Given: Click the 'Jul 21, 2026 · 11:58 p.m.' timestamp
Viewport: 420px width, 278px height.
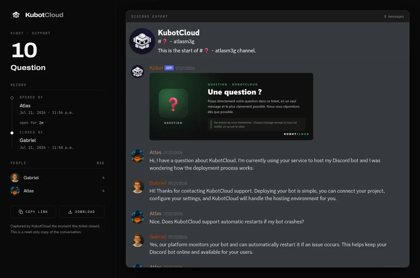Looking at the screenshot, I should pos(47,148).
